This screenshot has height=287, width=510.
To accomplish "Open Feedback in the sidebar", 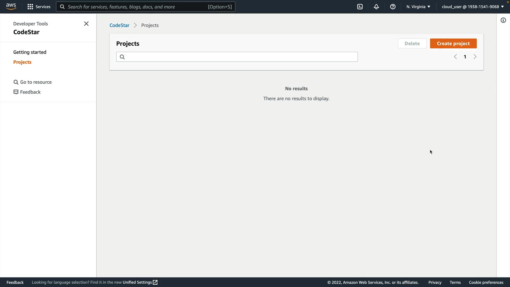I will [27, 92].
